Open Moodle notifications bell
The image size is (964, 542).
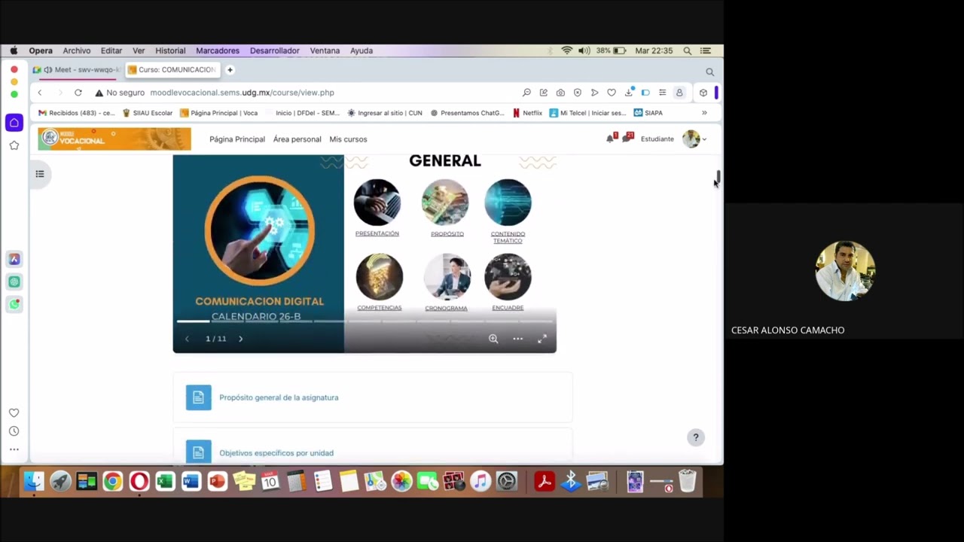pos(611,139)
